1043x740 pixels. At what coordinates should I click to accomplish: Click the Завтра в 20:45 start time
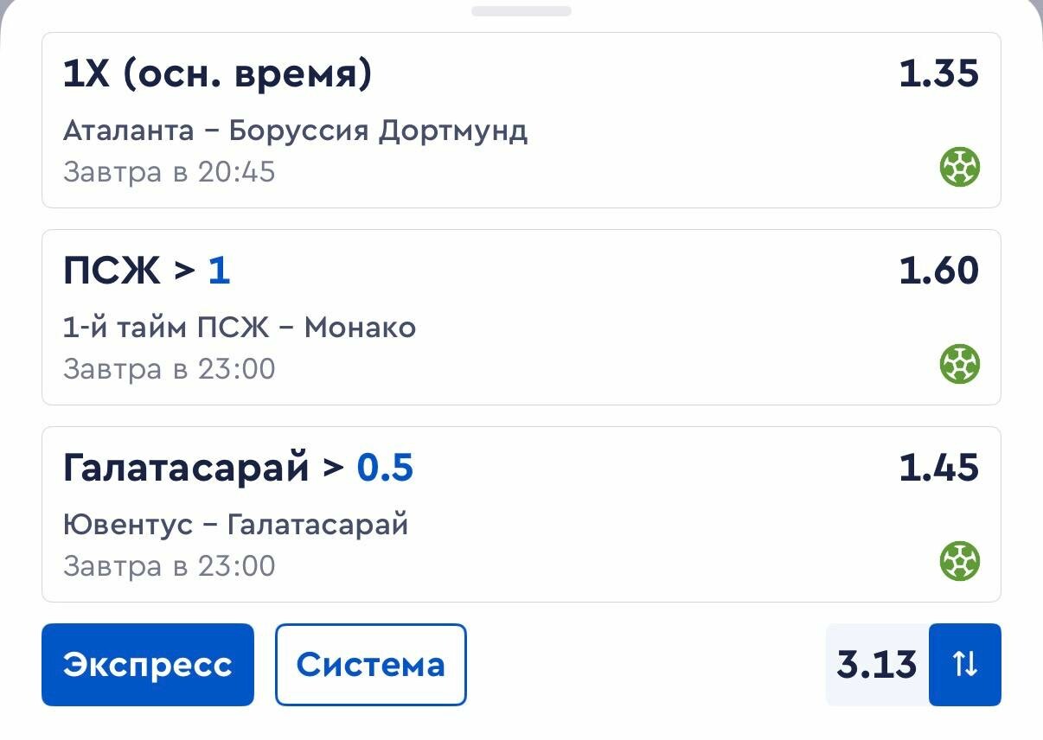tap(169, 172)
